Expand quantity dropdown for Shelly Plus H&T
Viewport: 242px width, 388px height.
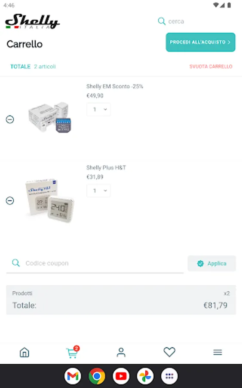pyautogui.click(x=98, y=191)
